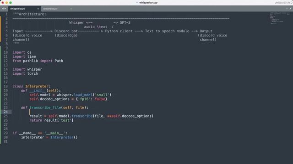The height and width of the screenshot is (164, 293).
Task: Click 'GPT-3' in the architecture comment
Action: click(125, 23)
